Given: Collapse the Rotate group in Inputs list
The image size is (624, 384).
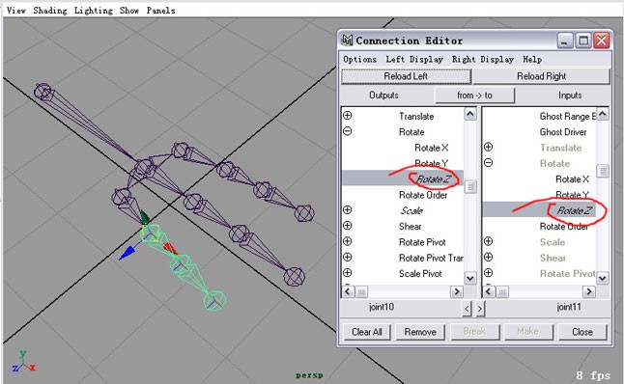Looking at the screenshot, I should coord(489,163).
